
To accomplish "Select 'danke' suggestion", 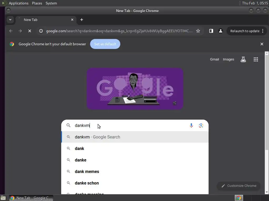I will [135, 160].
